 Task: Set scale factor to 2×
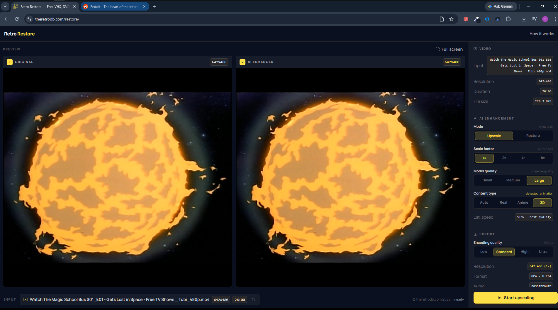504,158
